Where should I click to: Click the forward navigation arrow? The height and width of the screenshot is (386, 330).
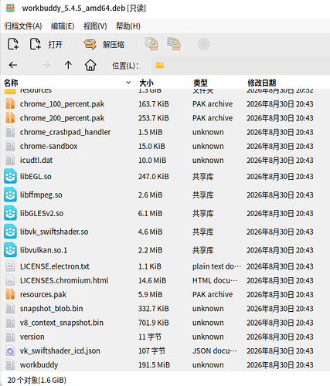(x=46, y=65)
